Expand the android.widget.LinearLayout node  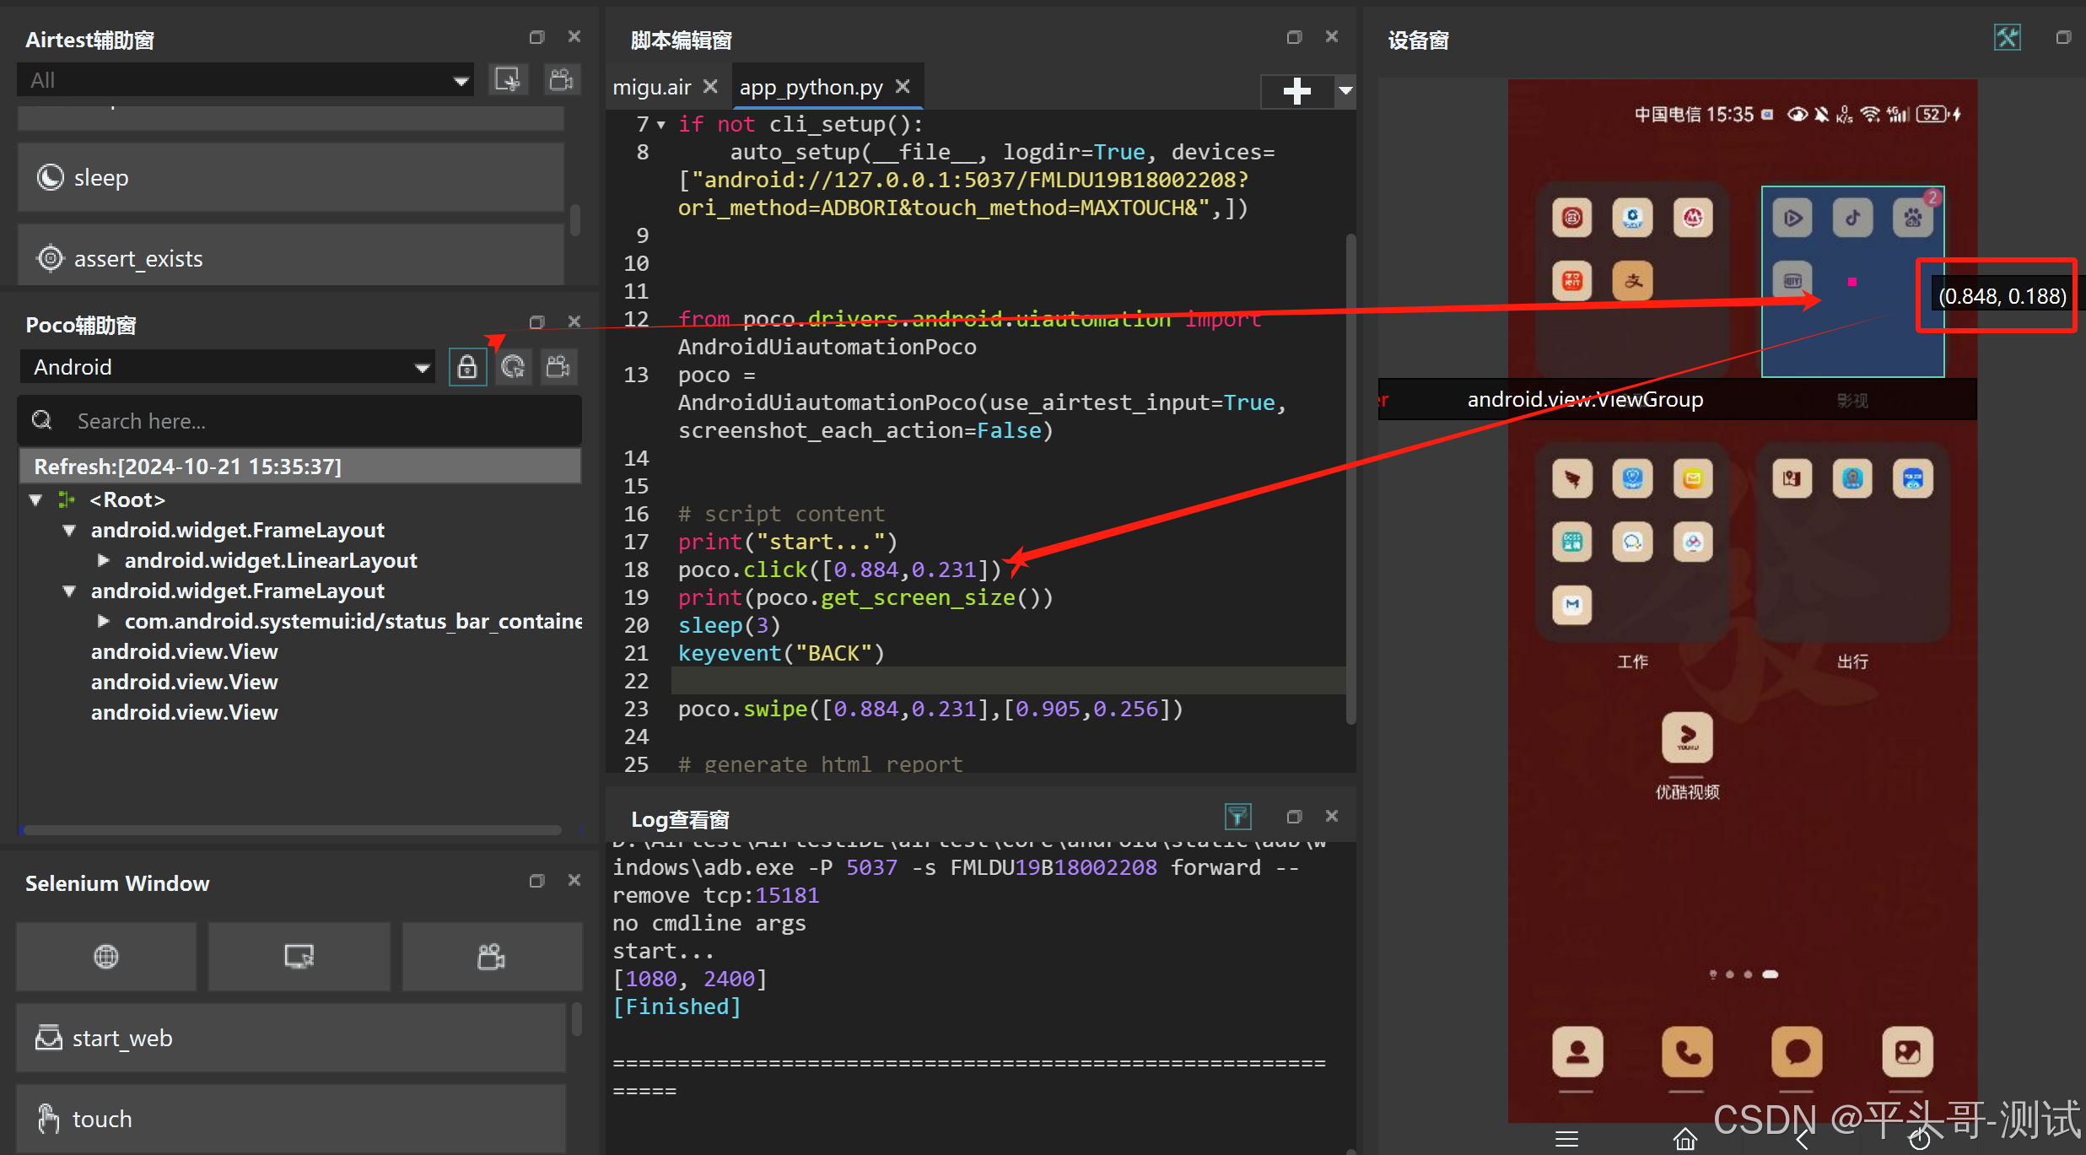[104, 560]
